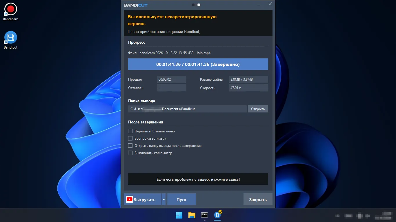Click "После приобретения лицензии Bandicut," text
Image resolution: width=396 pixels, height=222 pixels.
(164, 32)
